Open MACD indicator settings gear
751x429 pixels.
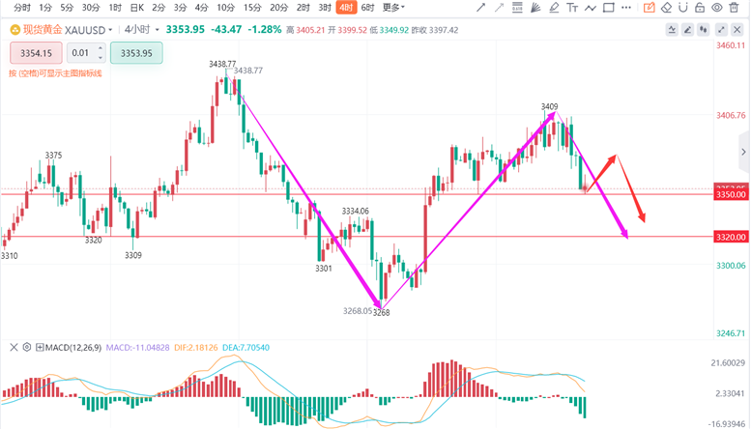[27, 348]
